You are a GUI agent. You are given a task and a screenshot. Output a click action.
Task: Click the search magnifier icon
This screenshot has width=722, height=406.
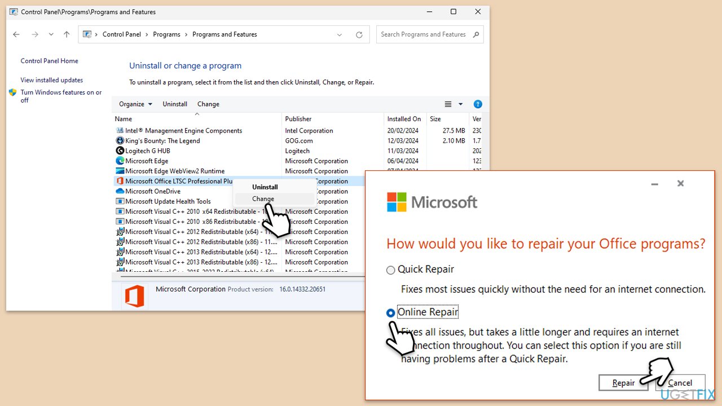(x=476, y=34)
